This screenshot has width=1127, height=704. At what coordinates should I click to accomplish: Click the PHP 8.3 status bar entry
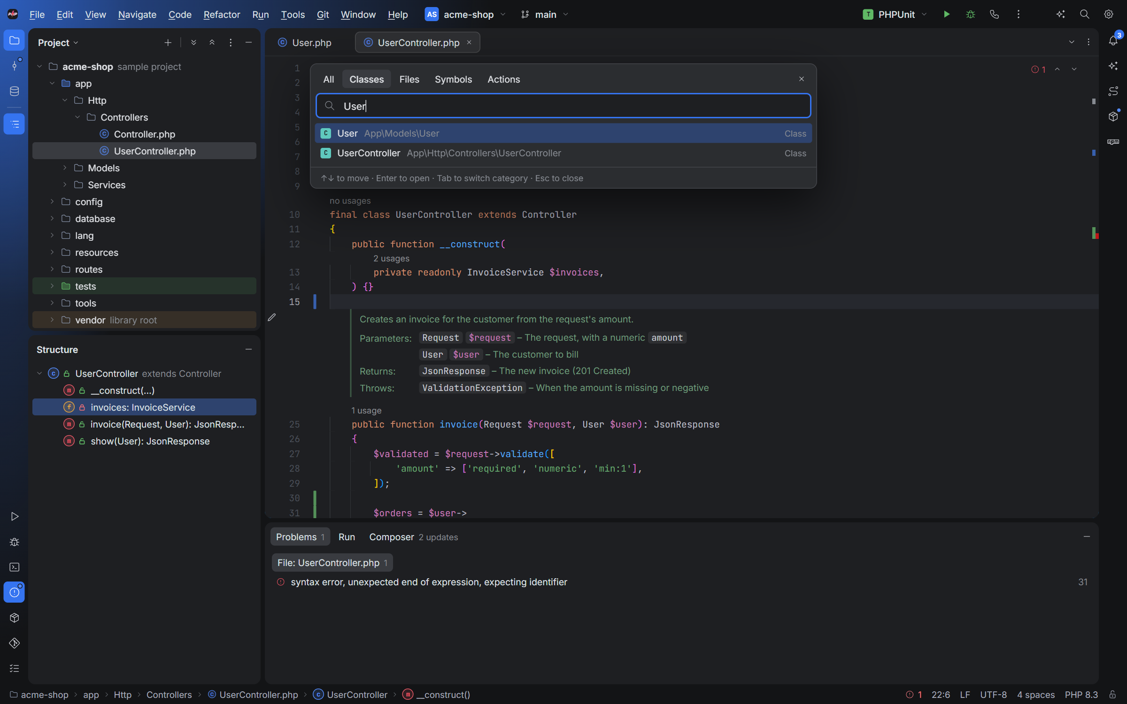point(1081,695)
